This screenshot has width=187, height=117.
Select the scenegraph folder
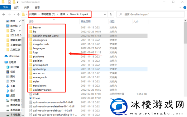pyautogui.click(x=40, y=77)
